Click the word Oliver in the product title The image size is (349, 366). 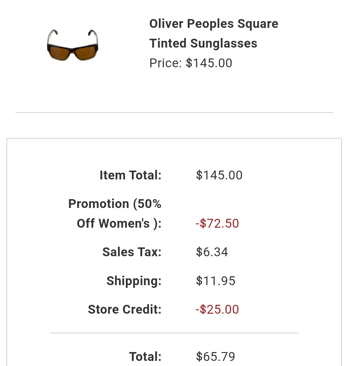click(x=166, y=23)
